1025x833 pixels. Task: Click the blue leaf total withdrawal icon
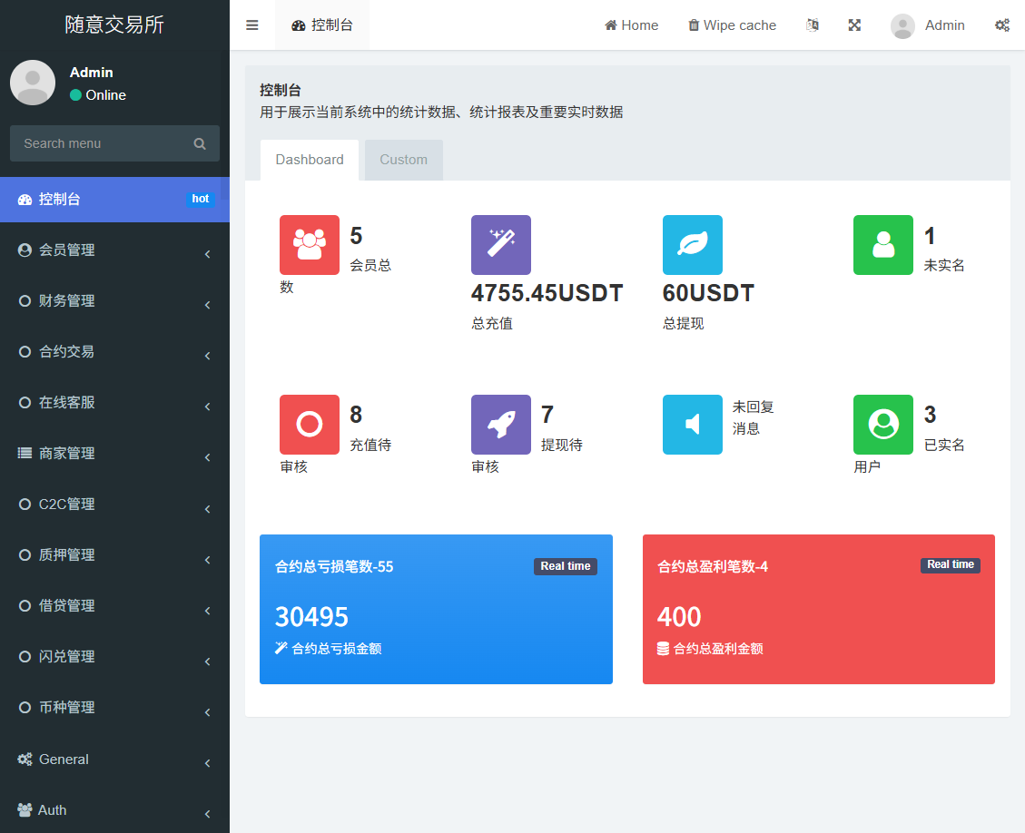coord(693,245)
